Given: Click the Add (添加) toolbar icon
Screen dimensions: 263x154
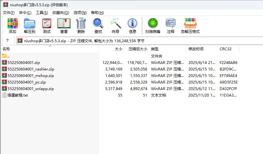Looking at the screenshot, I should click(x=12, y=25).
